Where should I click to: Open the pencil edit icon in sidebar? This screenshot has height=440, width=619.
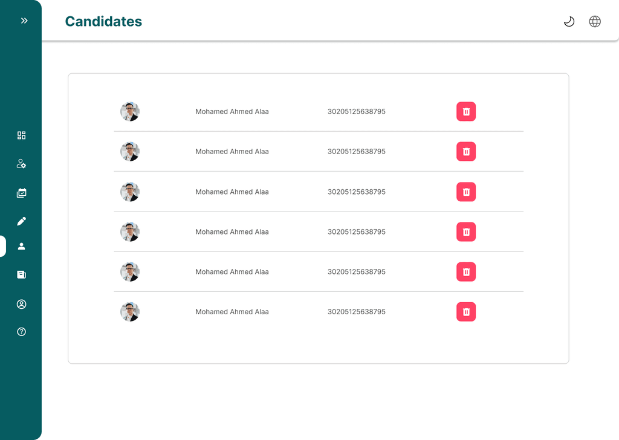(22, 221)
